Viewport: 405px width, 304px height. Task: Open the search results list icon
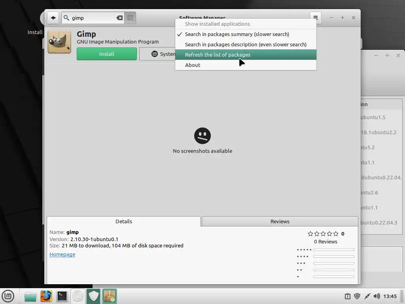pyautogui.click(x=130, y=18)
